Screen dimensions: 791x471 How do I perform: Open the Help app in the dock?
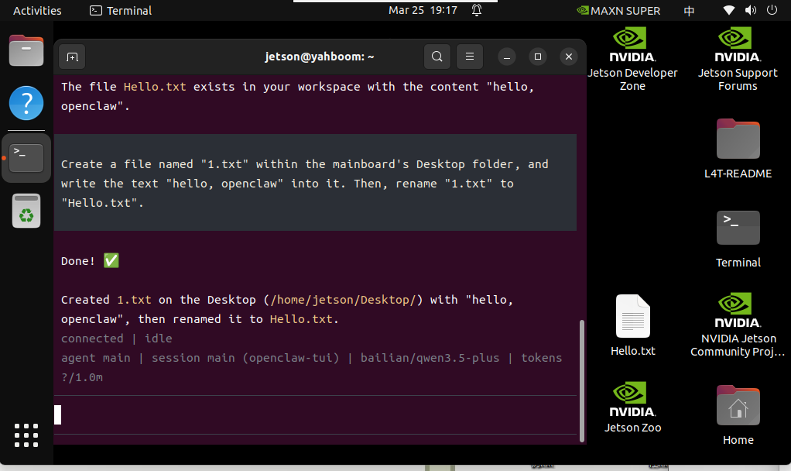[26, 103]
